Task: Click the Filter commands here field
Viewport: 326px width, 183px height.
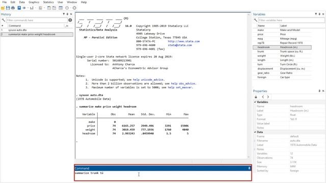Action: pyautogui.click(x=37, y=20)
